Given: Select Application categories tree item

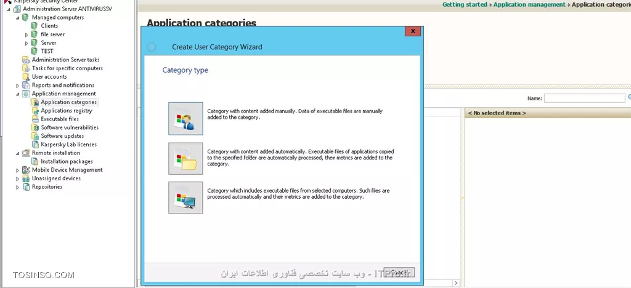Looking at the screenshot, I should pos(69,102).
